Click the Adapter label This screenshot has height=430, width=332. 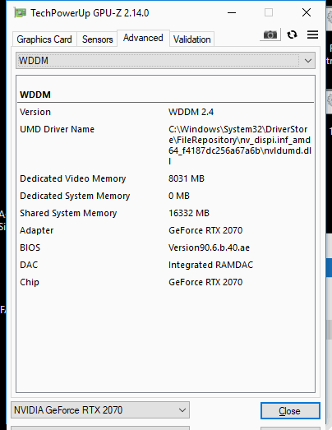click(37, 230)
